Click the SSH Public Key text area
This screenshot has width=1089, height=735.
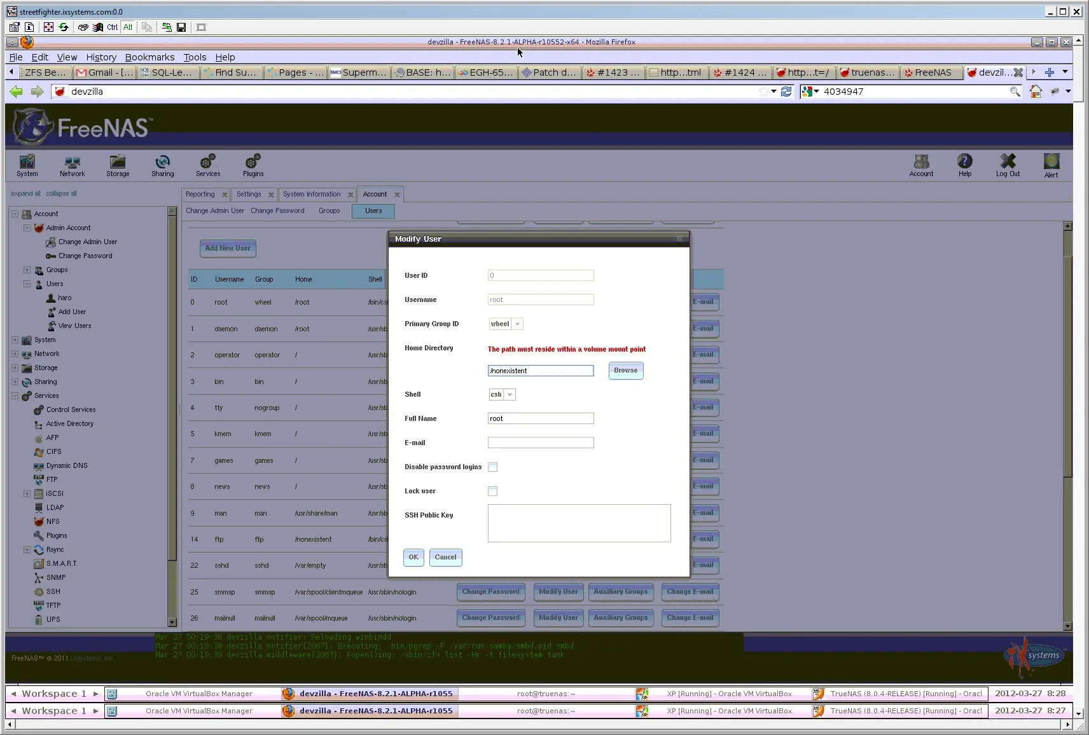tap(579, 523)
